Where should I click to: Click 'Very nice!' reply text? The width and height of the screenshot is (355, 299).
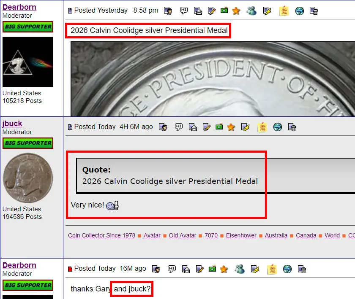[x=87, y=205]
